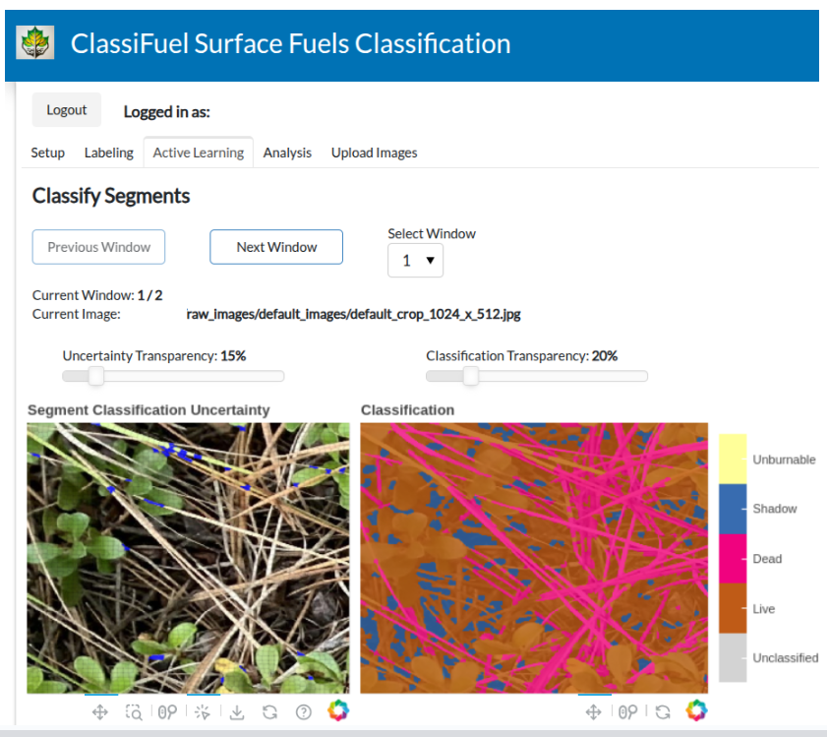
Task: Open help via the question mark icon
Action: click(304, 711)
